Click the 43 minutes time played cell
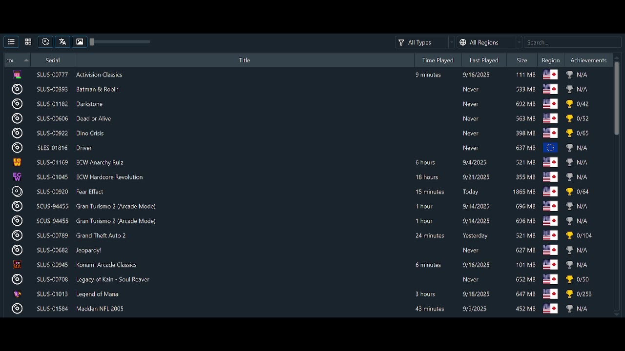 point(430,309)
